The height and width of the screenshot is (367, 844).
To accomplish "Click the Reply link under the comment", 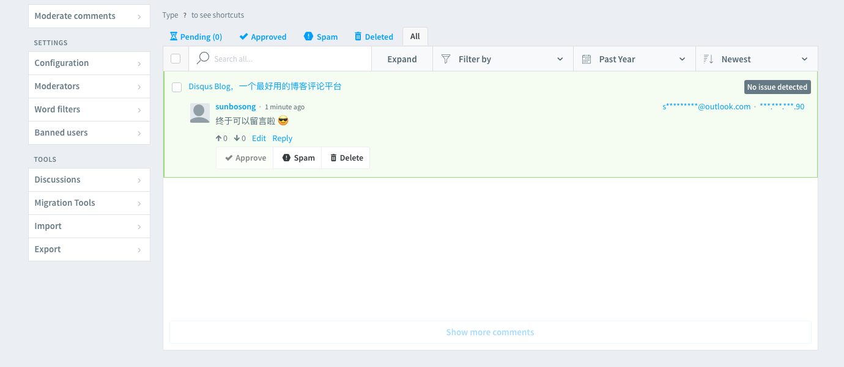I will point(283,139).
